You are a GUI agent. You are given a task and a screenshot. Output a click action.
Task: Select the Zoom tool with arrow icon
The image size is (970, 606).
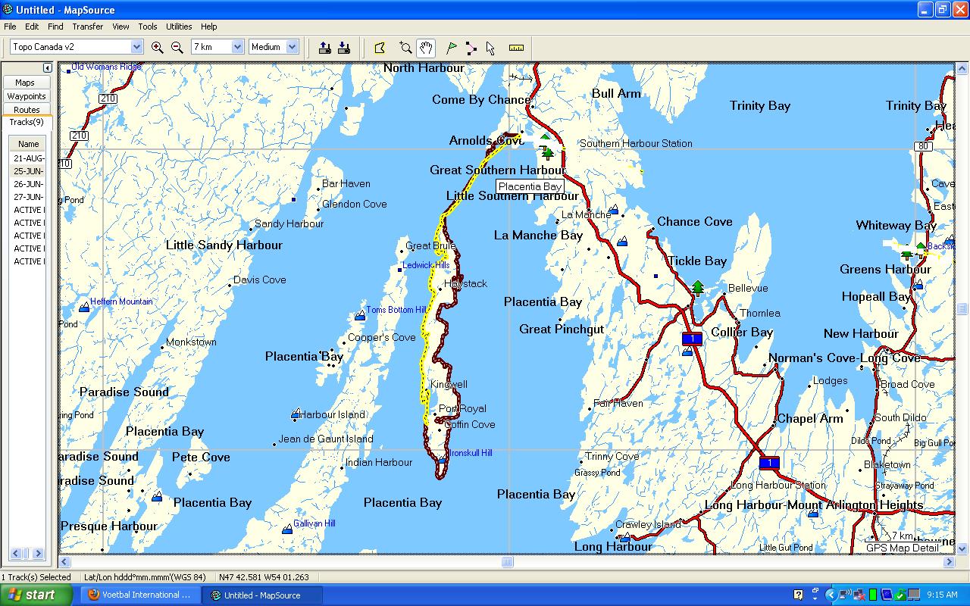click(406, 47)
